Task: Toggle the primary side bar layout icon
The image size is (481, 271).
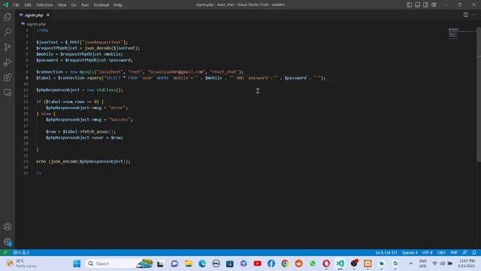Action: [x=409, y=5]
